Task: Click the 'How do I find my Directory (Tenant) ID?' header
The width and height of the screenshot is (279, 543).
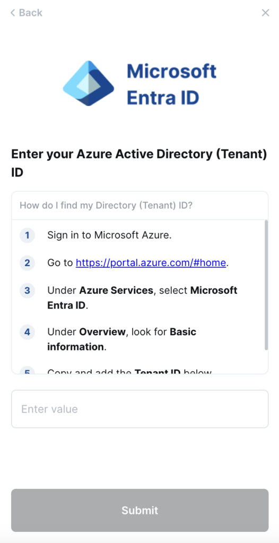Action: (x=106, y=206)
